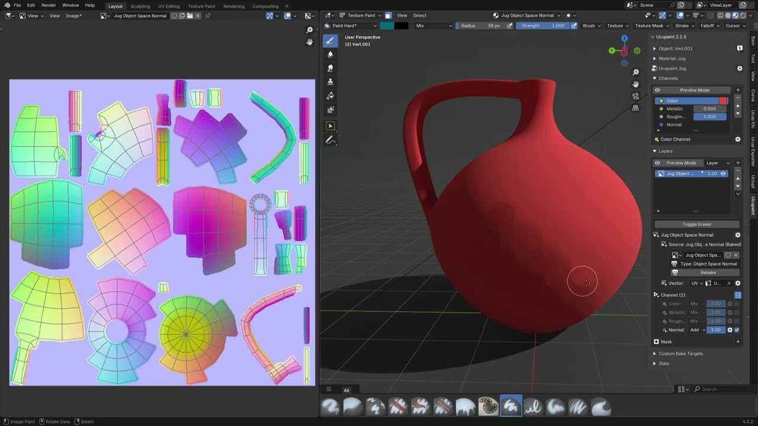This screenshot has width=758, height=426.
Task: Open the Texture Mask dropdown
Action: [x=651, y=25]
